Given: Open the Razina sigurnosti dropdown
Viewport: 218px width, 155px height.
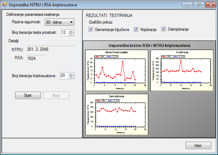Looking at the screenshot, I should pos(59,22).
